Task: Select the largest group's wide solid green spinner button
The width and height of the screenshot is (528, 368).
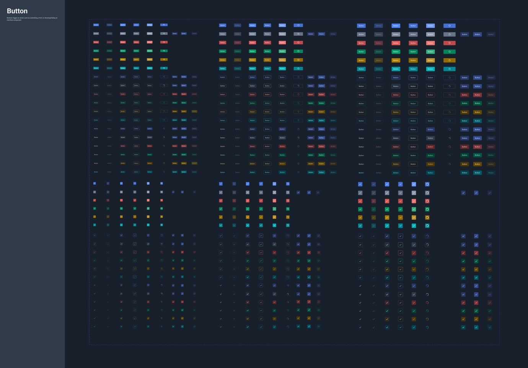Action: point(449,52)
